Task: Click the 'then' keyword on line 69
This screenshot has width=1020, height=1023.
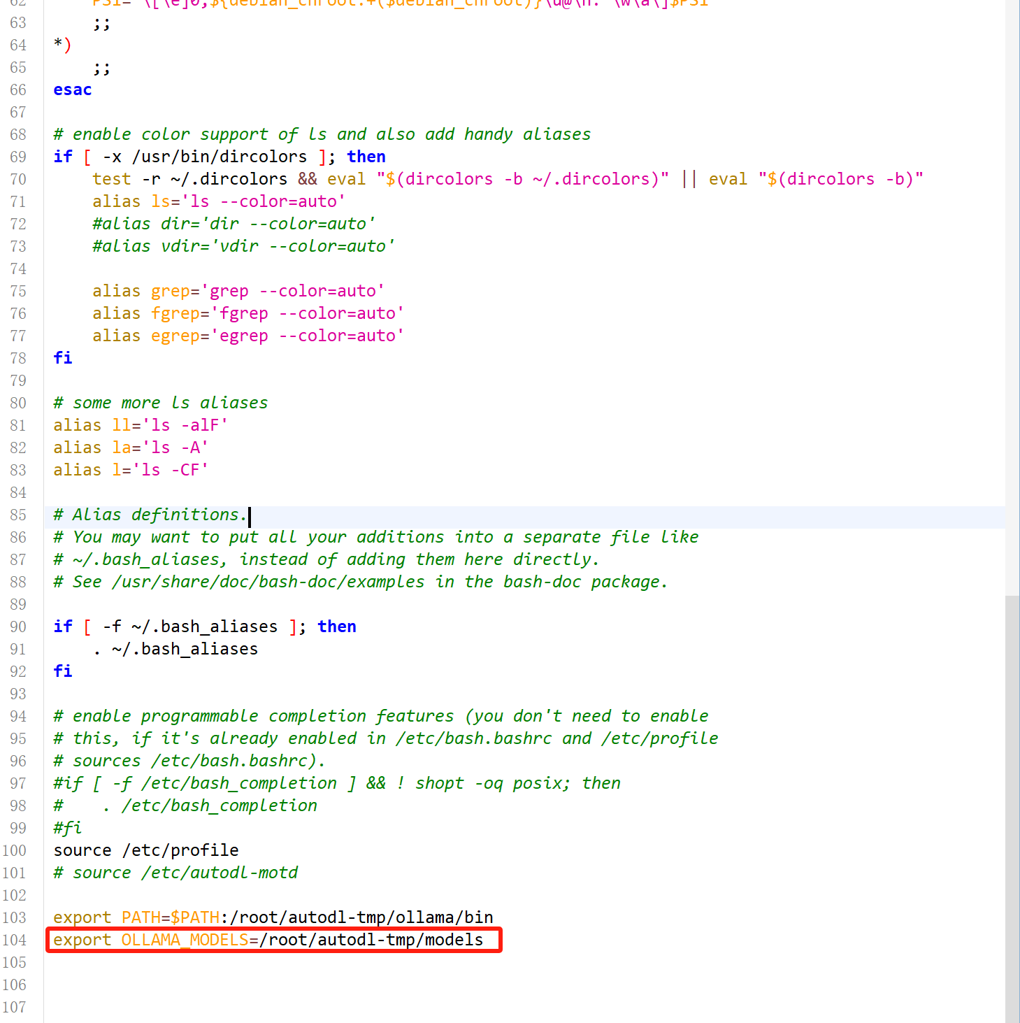Action: click(x=366, y=157)
